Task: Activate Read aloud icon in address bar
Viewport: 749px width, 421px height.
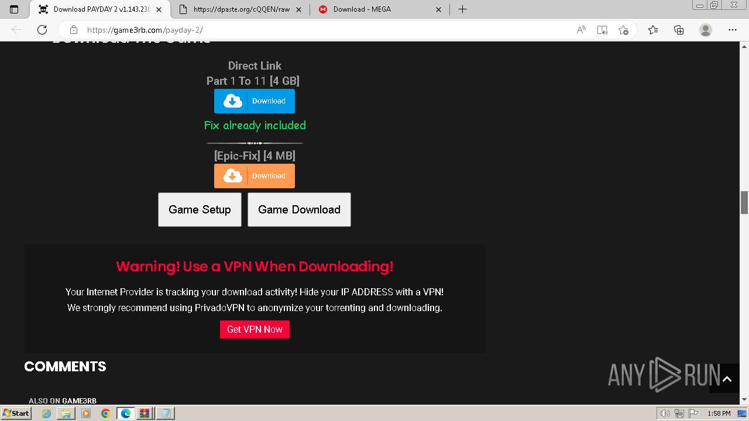Action: pyautogui.click(x=581, y=30)
